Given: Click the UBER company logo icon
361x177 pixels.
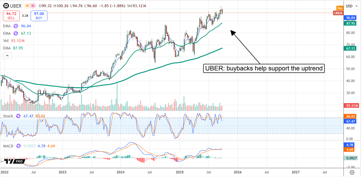Looking at the screenshot, I should tap(6, 6).
